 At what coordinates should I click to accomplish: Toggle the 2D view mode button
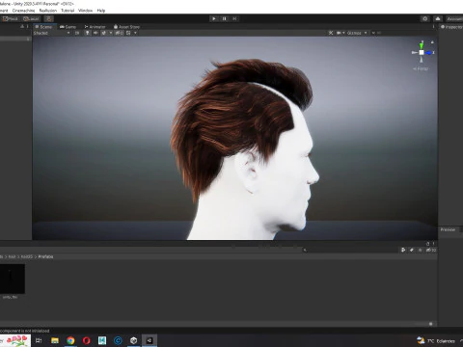[x=77, y=33]
